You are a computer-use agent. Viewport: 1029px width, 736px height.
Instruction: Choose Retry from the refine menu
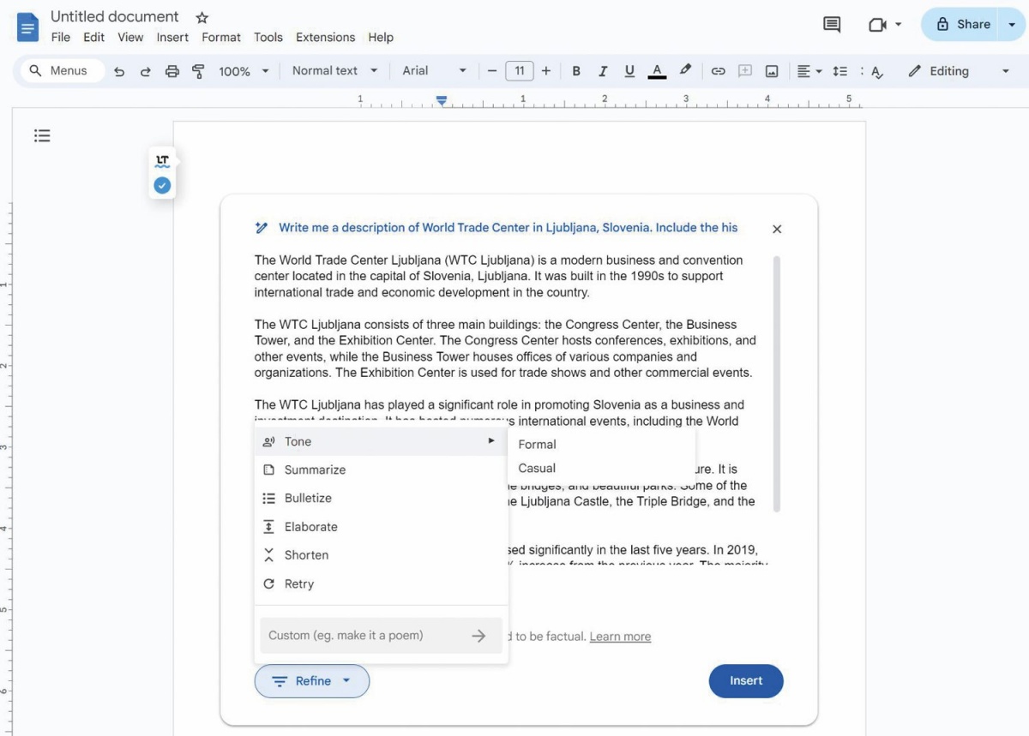click(x=381, y=584)
